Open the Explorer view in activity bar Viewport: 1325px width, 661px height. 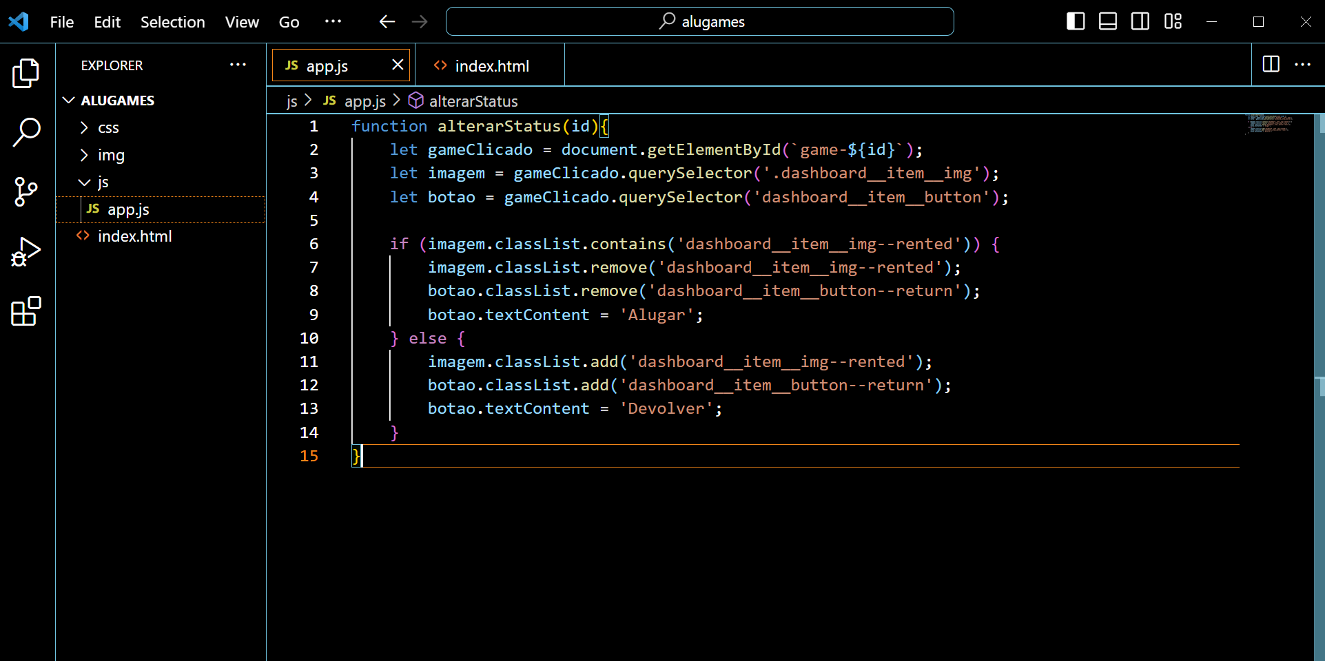click(26, 74)
